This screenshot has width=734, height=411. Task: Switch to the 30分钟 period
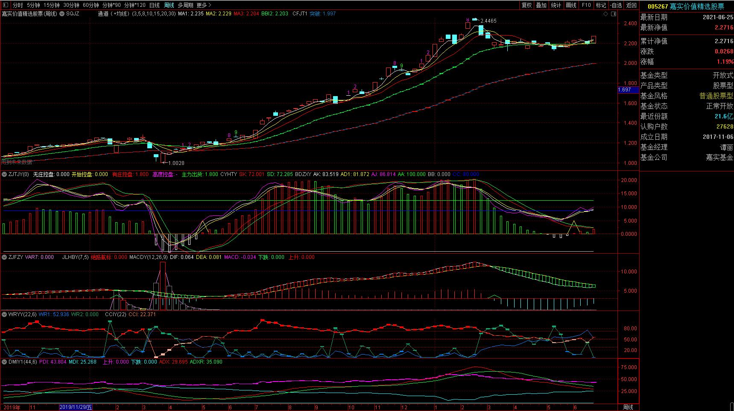(71, 5)
